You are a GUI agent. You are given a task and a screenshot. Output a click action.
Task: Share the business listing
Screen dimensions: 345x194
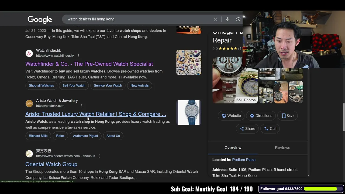pos(247,129)
